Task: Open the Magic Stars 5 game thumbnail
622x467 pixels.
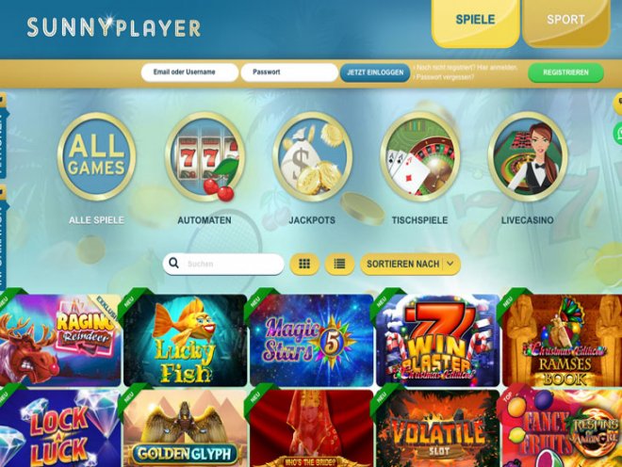Action: (x=312, y=340)
